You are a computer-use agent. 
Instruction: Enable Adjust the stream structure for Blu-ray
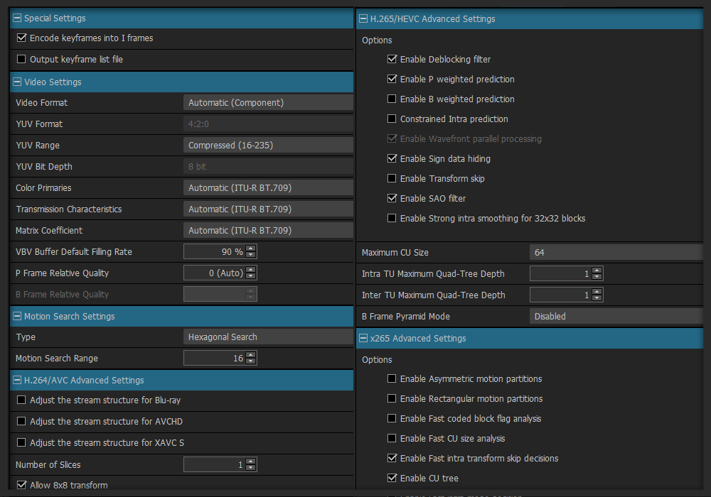coord(21,400)
